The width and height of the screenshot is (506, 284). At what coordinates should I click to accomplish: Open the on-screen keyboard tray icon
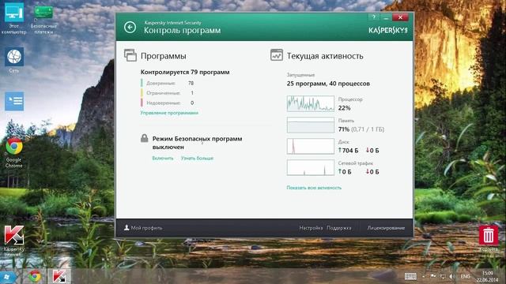[x=410, y=276]
